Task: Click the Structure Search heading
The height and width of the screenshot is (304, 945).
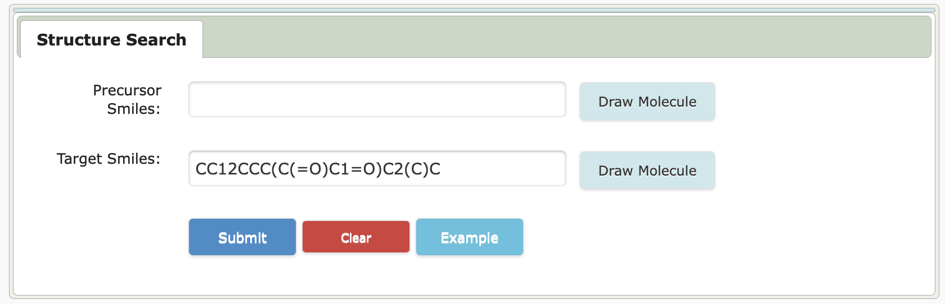Action: (111, 40)
